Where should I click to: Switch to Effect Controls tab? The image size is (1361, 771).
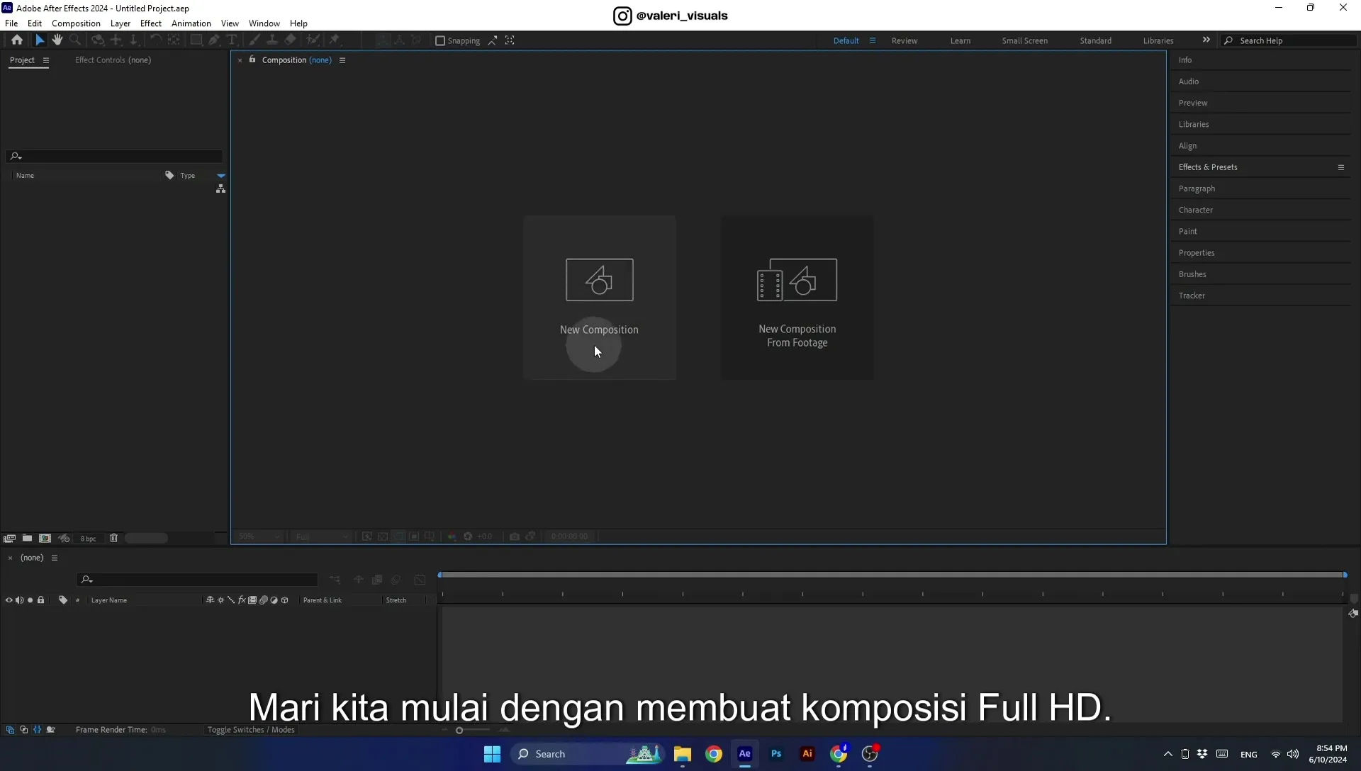[113, 60]
